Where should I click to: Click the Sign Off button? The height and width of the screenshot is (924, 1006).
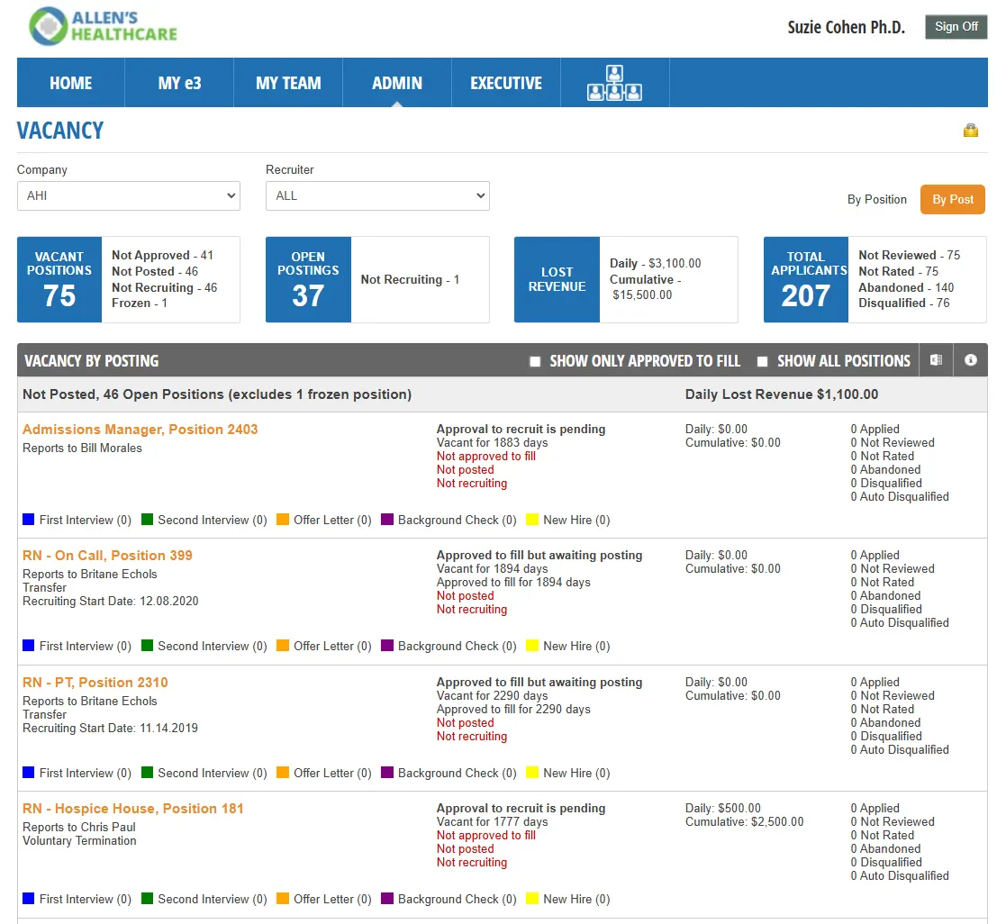(x=956, y=27)
